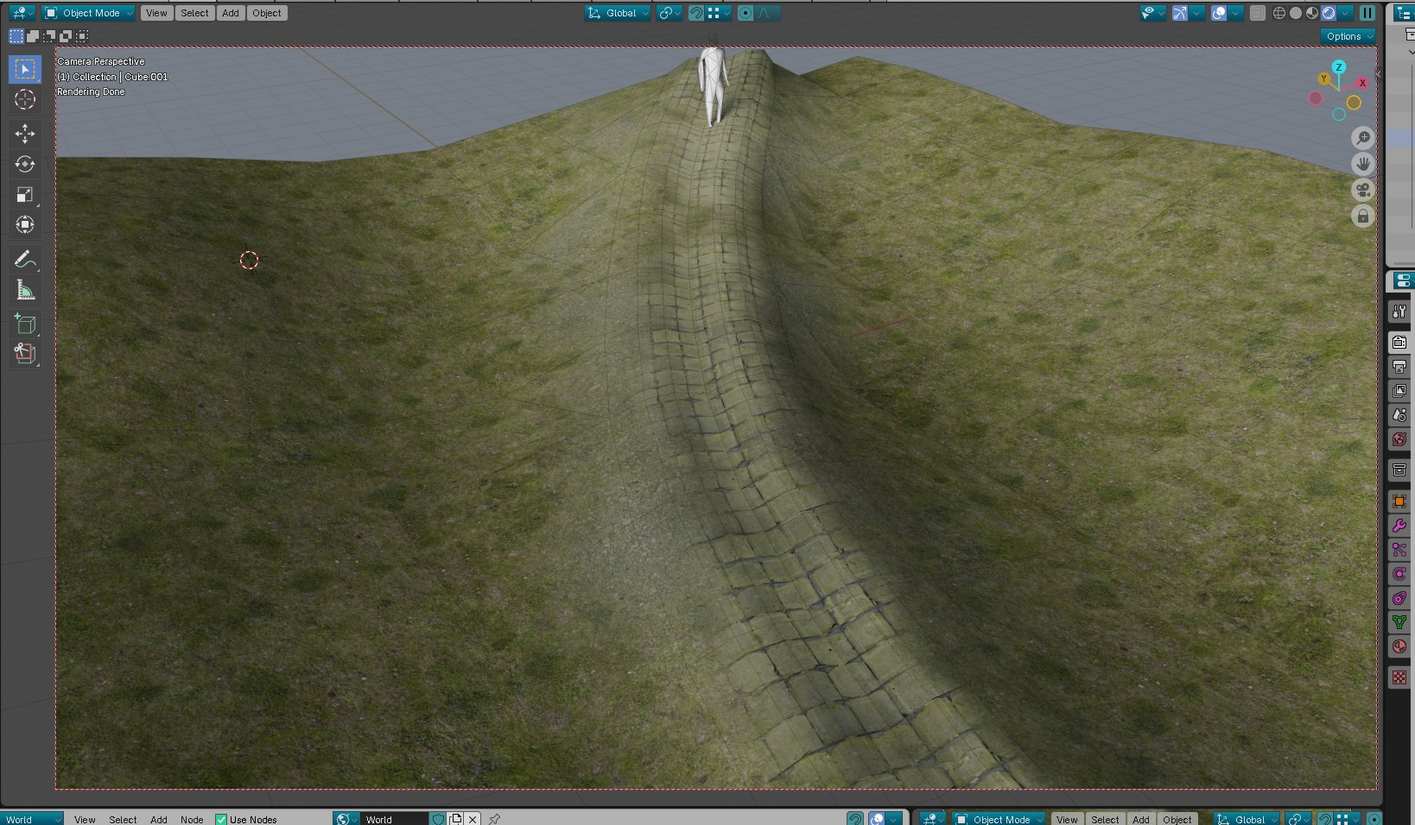This screenshot has height=825, width=1415.
Task: Toggle viewport gizmos visibility
Action: pos(1179,13)
